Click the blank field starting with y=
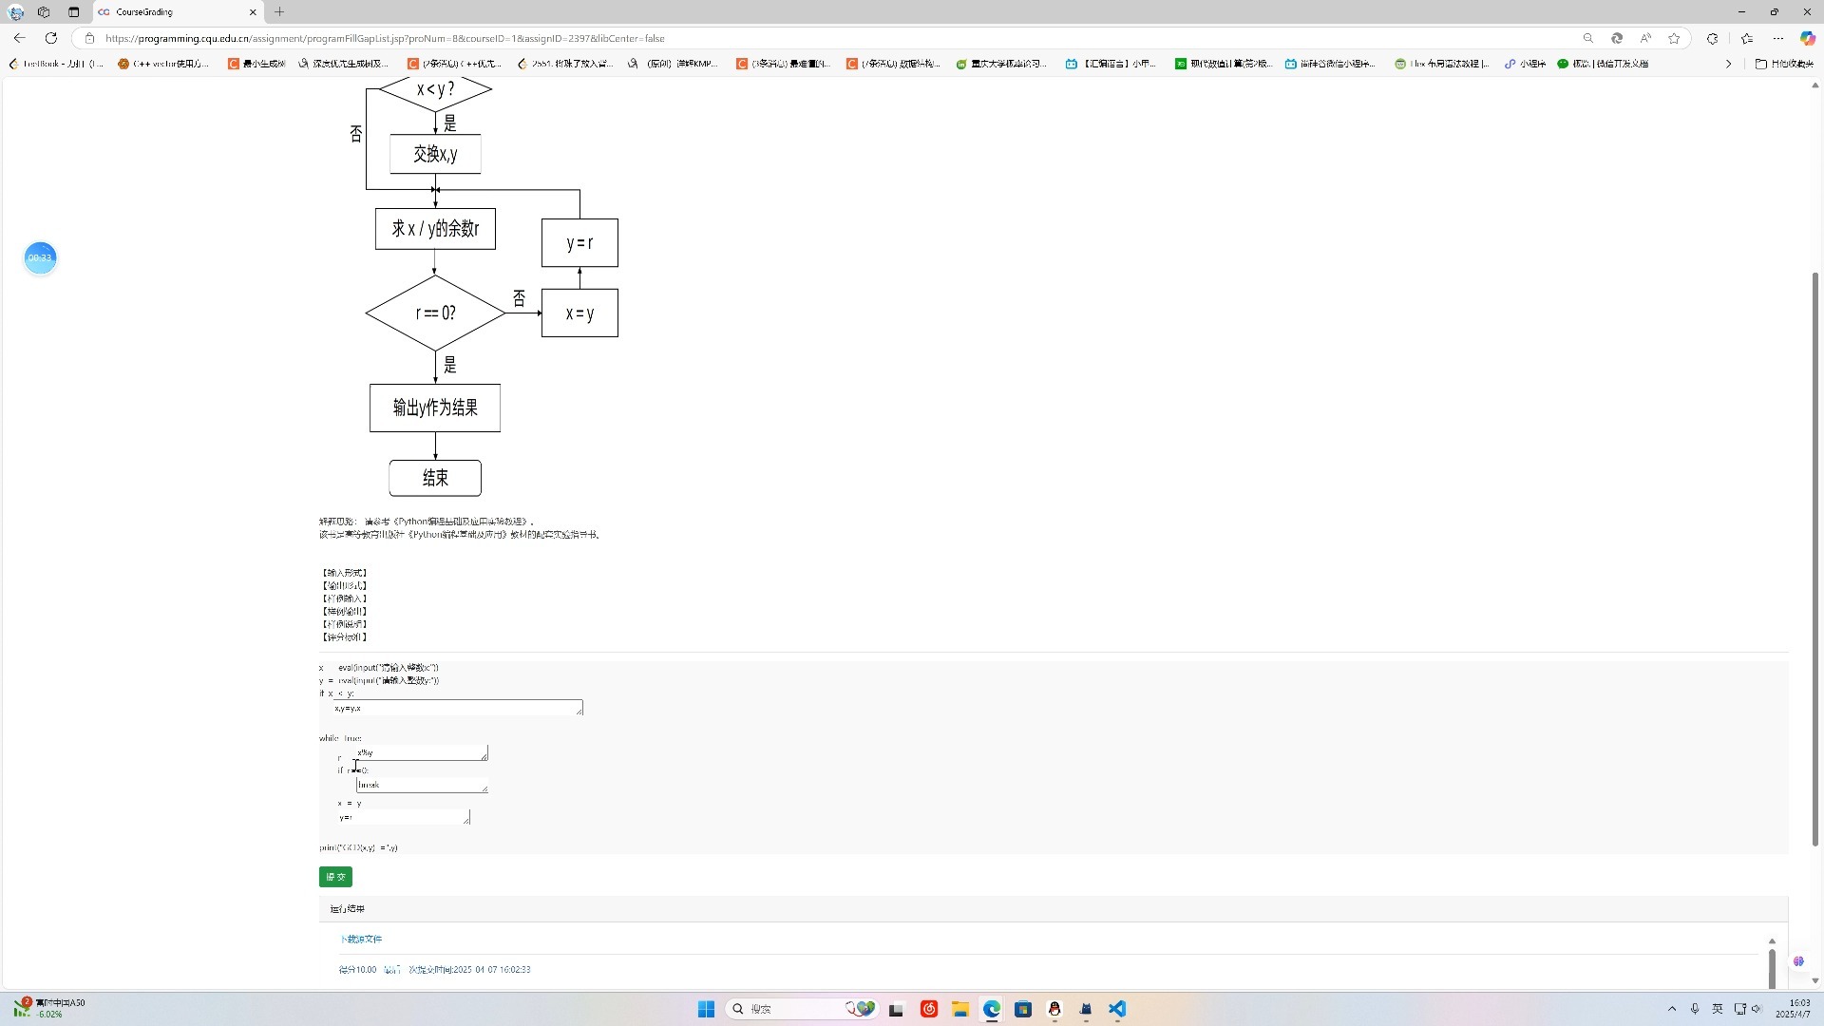Viewport: 1824px width, 1026px height. click(x=403, y=817)
